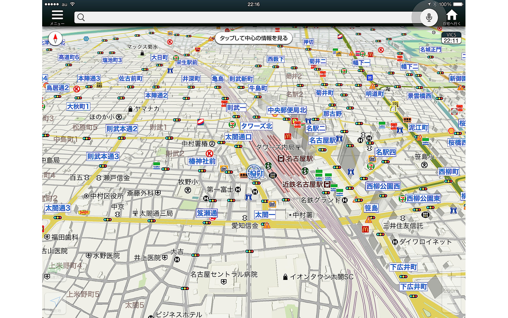This screenshot has height=318, width=508.
Task: Select the 太閤通口 intersection label
Action: tap(238, 137)
